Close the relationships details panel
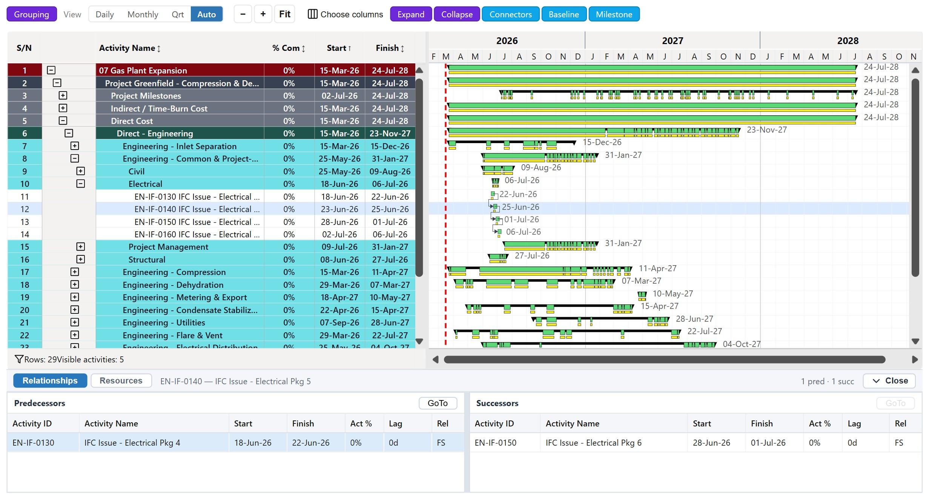929x498 pixels. [889, 381]
